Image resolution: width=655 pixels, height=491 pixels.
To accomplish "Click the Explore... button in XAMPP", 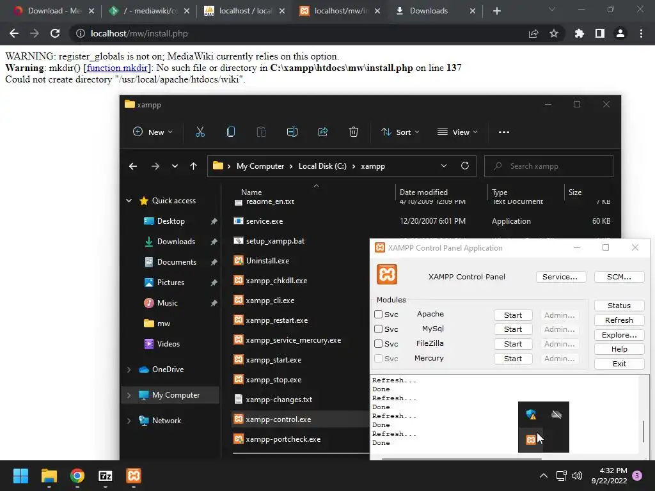I will coord(619,335).
